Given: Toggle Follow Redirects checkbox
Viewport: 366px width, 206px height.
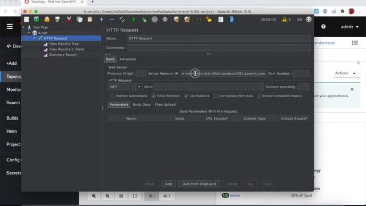Looking at the screenshot, I should click(x=153, y=96).
